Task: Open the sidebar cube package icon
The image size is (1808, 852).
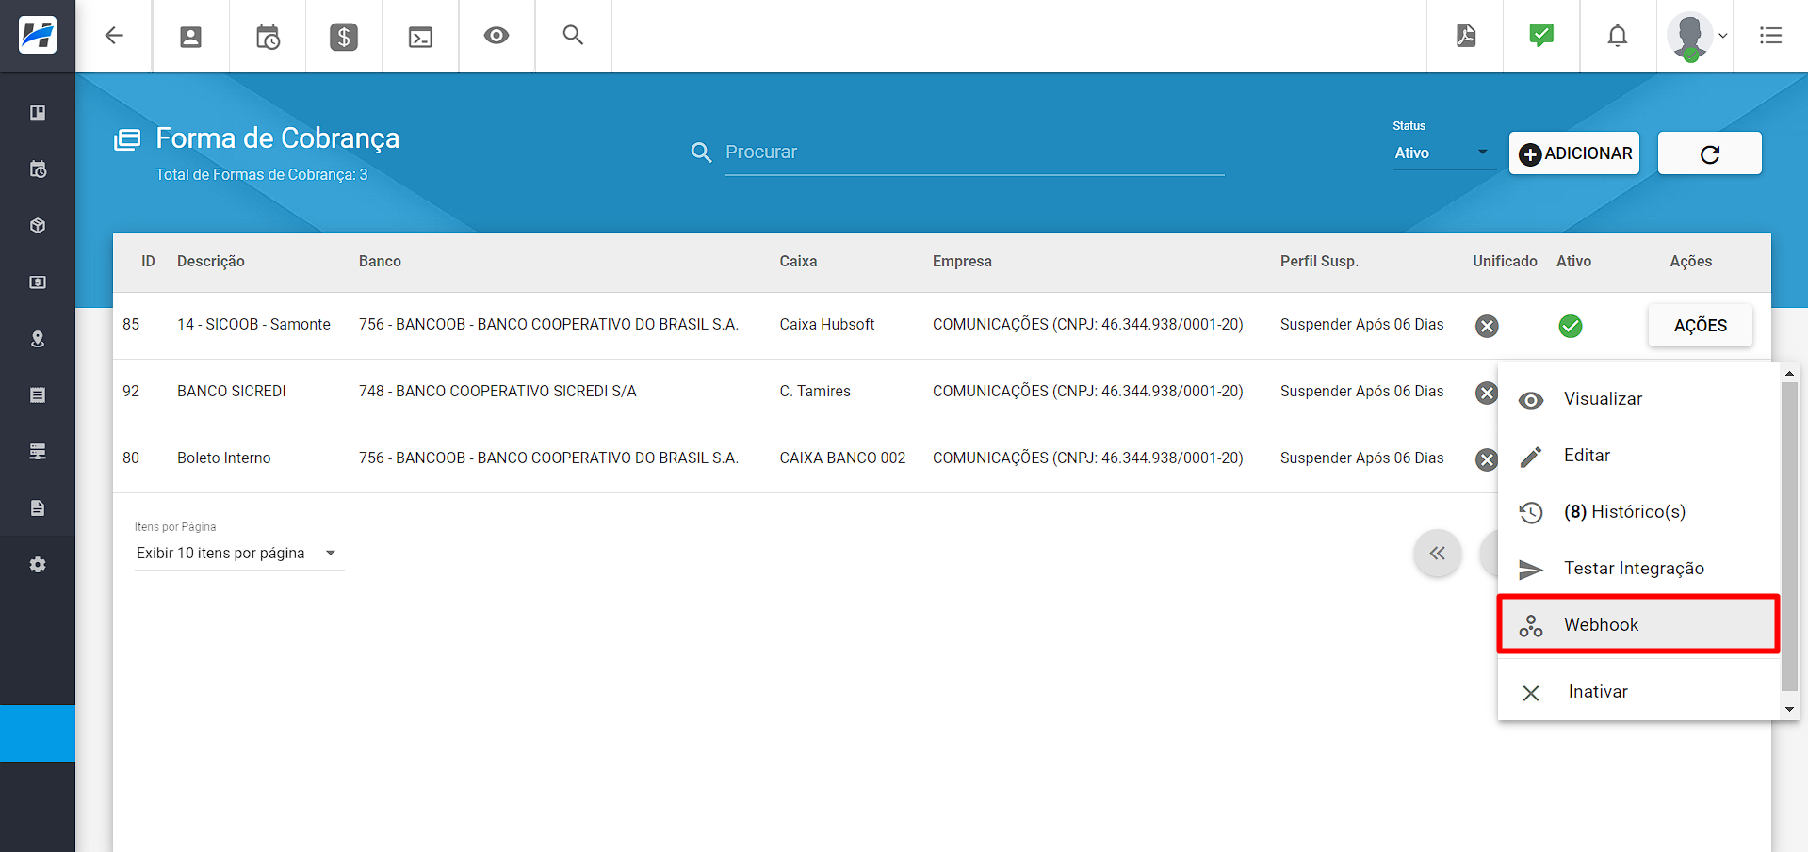Action: 38,226
